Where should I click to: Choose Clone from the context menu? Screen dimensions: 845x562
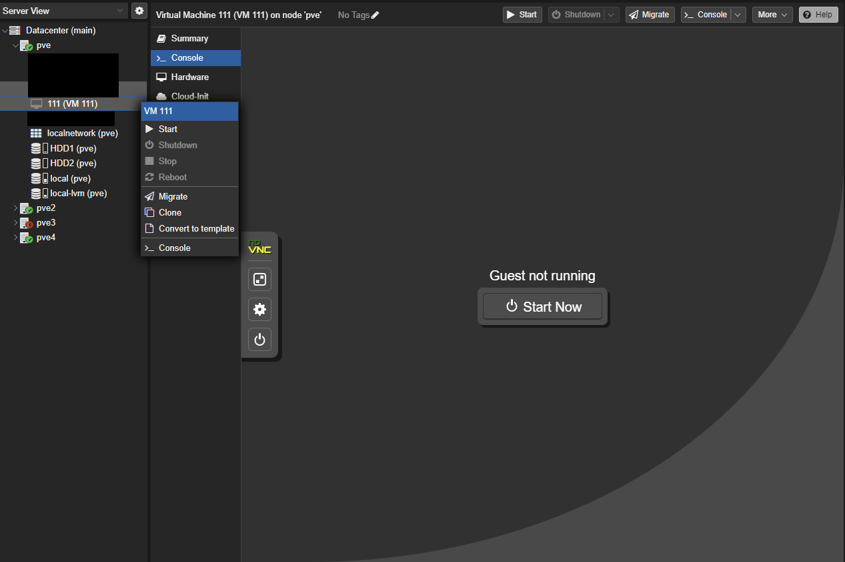(170, 212)
